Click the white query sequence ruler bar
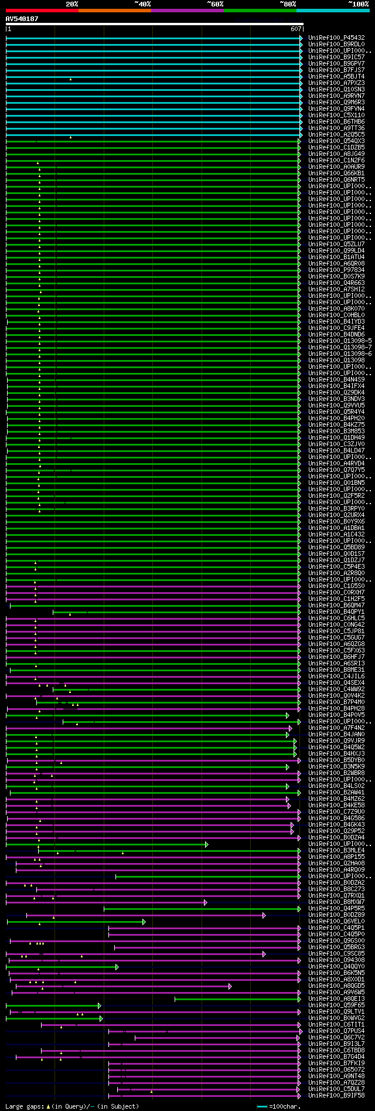This screenshot has width=375, height=1111. point(154,24)
